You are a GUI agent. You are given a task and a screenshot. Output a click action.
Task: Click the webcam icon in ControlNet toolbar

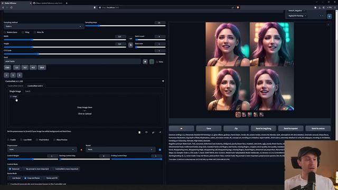tap(146, 132)
